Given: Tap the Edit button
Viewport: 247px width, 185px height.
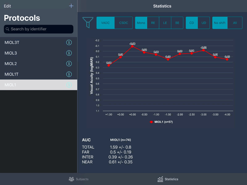Looking at the screenshot, I should point(7,6).
